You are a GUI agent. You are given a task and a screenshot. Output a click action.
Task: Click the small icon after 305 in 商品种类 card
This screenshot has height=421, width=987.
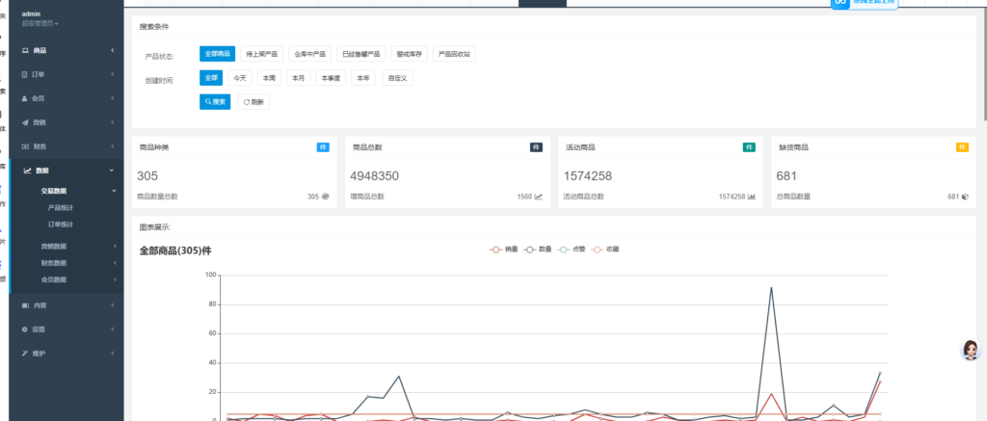point(326,197)
